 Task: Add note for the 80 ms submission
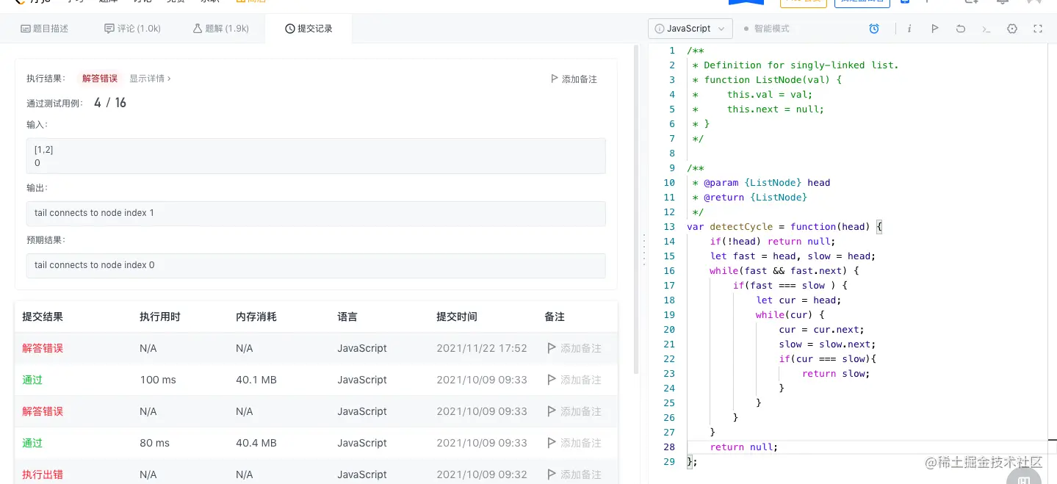[574, 443]
